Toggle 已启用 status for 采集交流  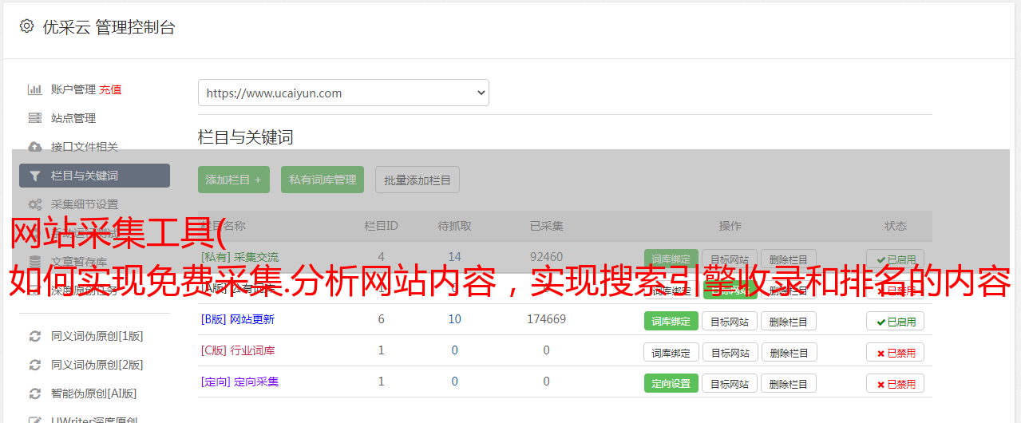tap(896, 259)
